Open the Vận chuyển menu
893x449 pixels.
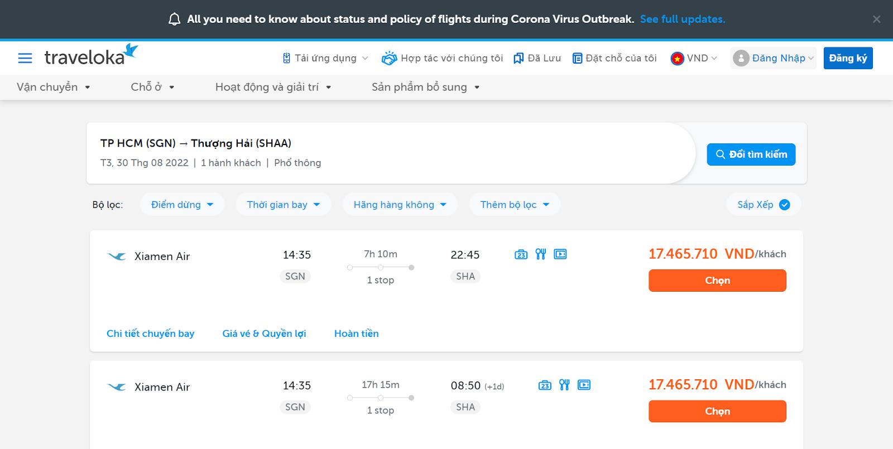[x=54, y=87]
